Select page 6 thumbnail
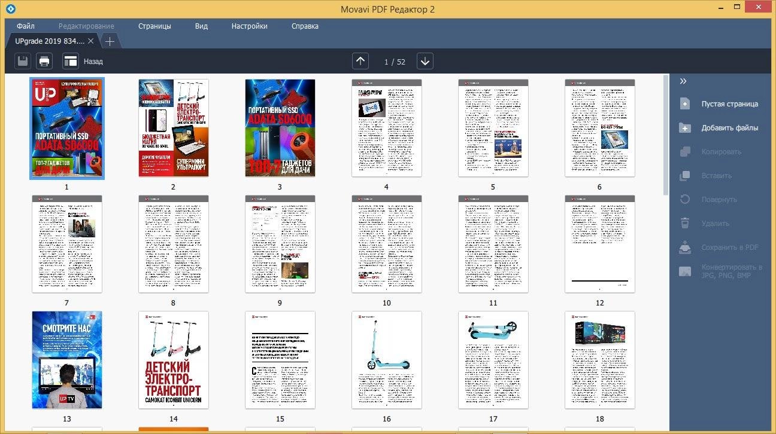Image resolution: width=776 pixels, height=434 pixels. 599,128
